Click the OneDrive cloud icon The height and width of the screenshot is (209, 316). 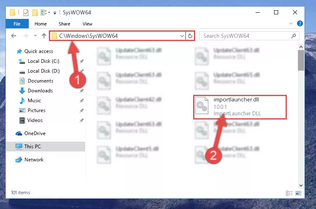coord(19,133)
